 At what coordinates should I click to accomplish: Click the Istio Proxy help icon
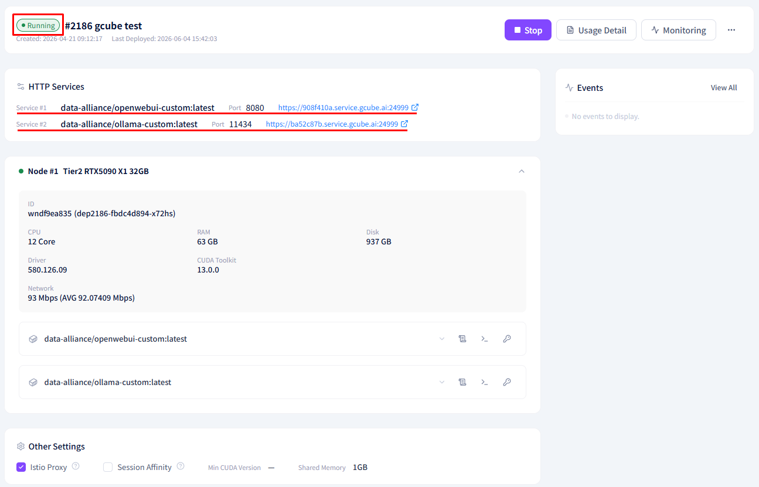click(76, 466)
